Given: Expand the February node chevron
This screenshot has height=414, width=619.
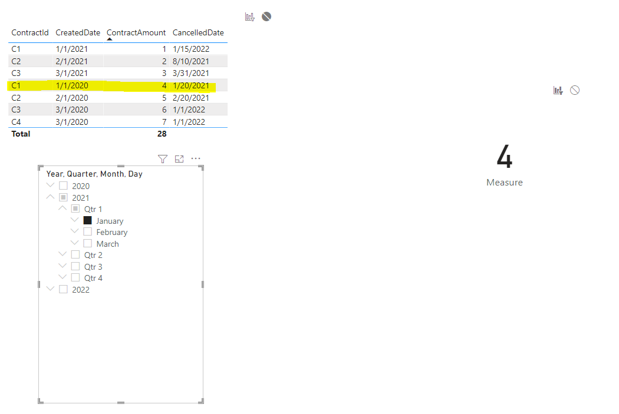Looking at the screenshot, I should coord(75,231).
